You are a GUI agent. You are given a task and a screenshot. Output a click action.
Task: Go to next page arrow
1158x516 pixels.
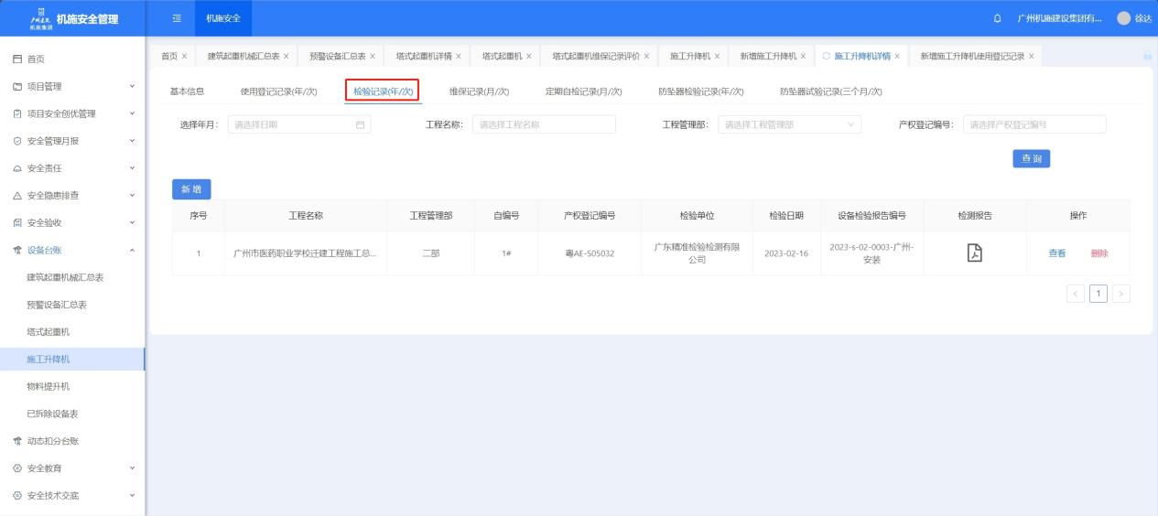(x=1120, y=294)
